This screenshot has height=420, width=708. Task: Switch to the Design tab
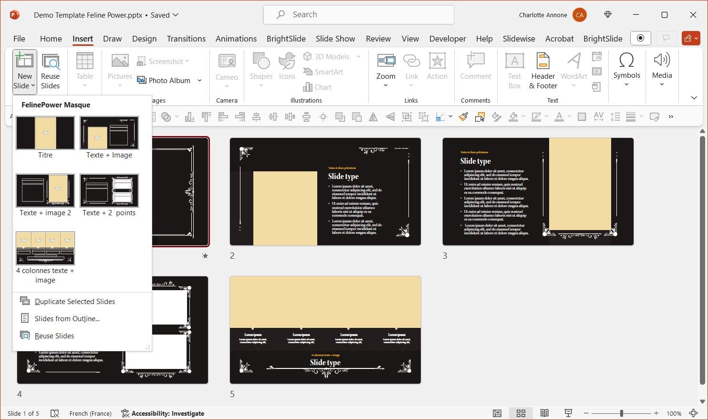144,39
